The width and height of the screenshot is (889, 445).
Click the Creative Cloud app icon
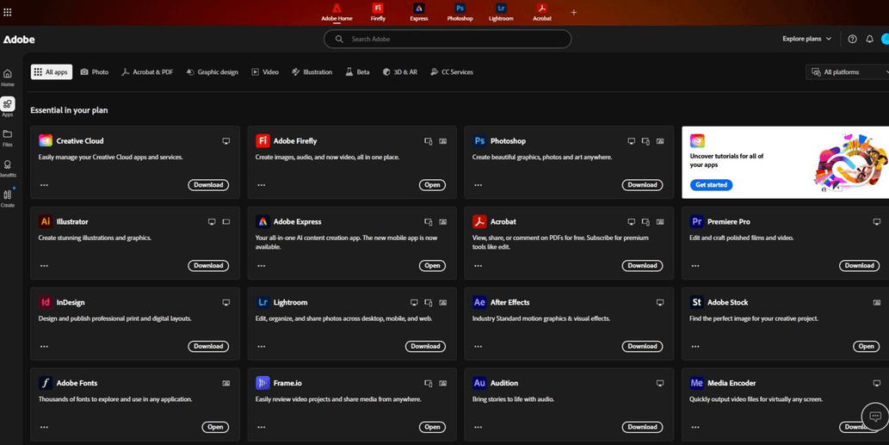click(x=46, y=140)
